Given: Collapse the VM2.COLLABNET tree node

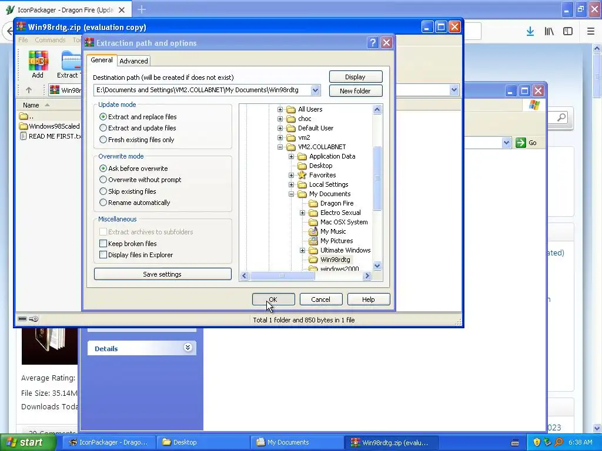Looking at the screenshot, I should tap(280, 147).
